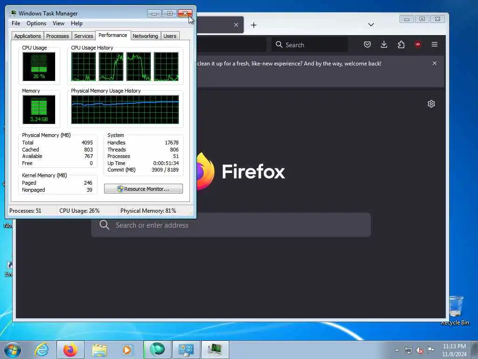Click the Total physical memory value 4095
Screen dimensions: 478x359
click(x=87, y=143)
